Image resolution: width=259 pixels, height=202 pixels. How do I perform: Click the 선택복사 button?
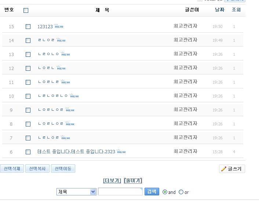pyautogui.click(x=37, y=169)
